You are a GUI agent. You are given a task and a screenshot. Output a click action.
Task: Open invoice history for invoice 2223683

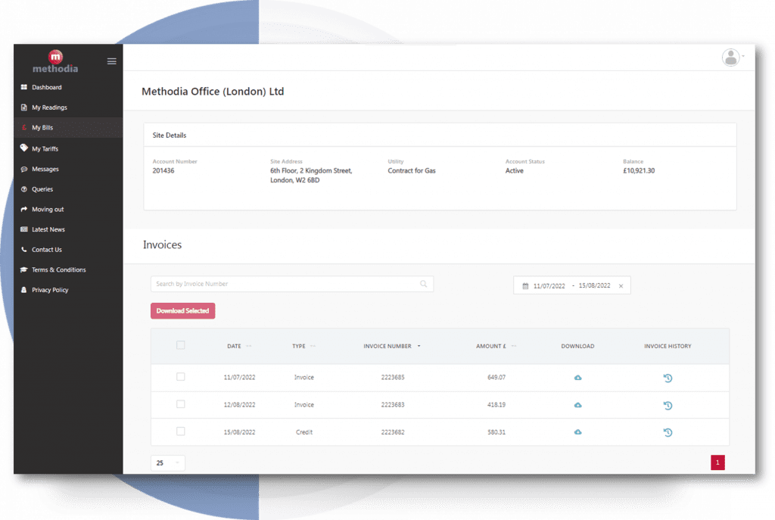pyautogui.click(x=668, y=405)
